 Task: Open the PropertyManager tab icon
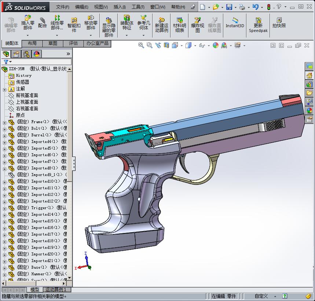[16, 54]
